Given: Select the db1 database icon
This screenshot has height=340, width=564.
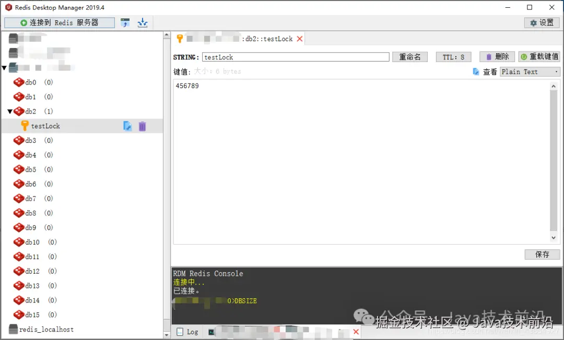Looking at the screenshot, I should pyautogui.click(x=19, y=96).
